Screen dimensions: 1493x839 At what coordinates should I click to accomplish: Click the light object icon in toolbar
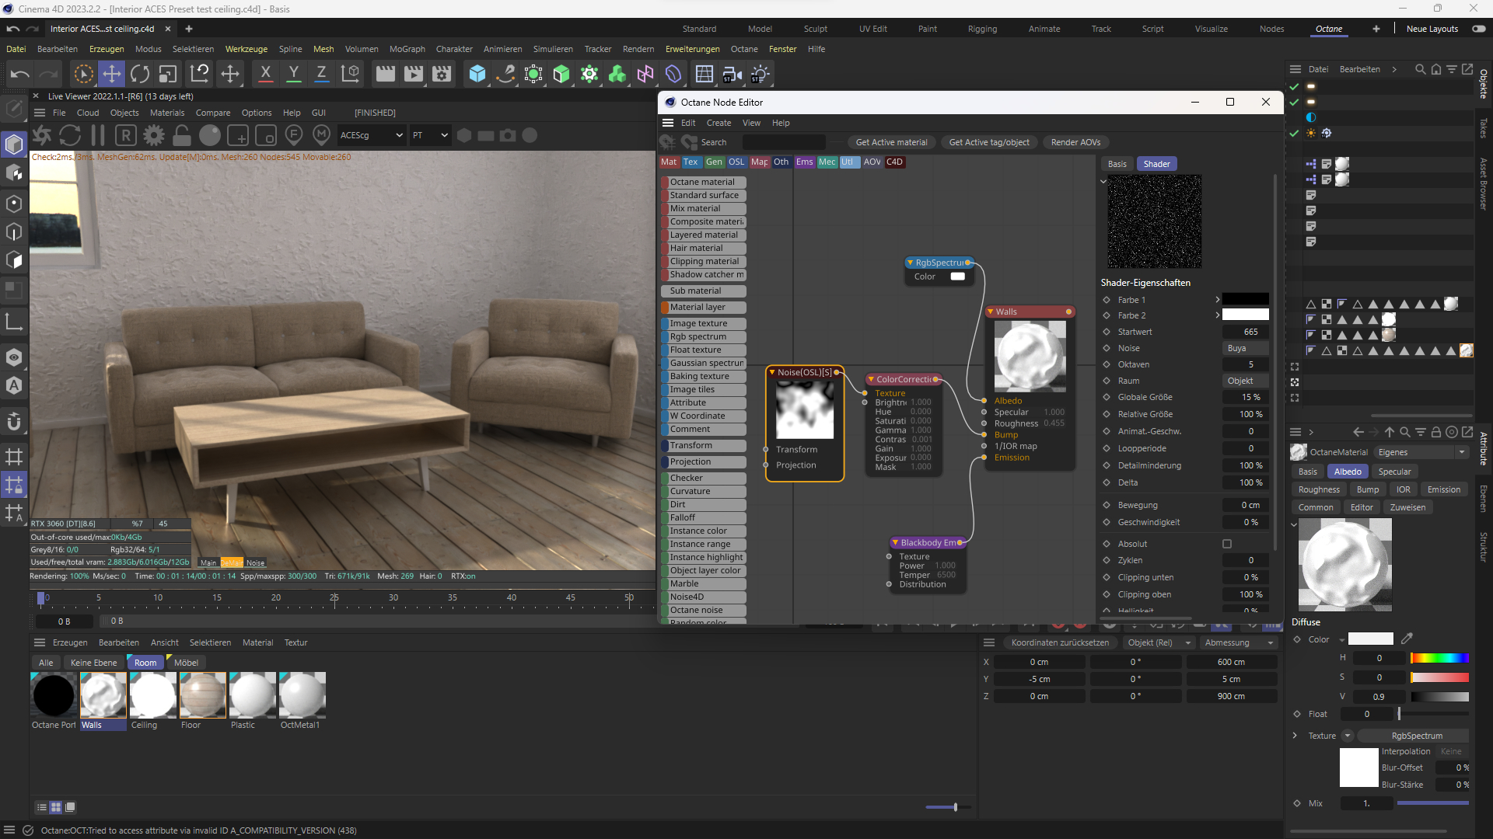click(760, 74)
